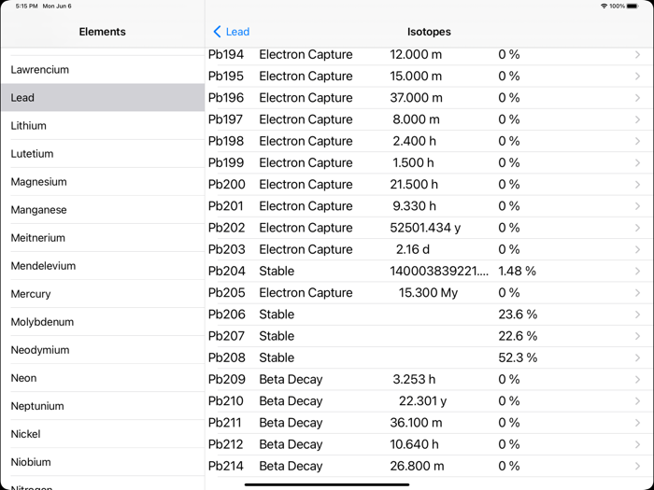Open disclosure chevron on Pb214 row
654x490 pixels.
[638, 466]
